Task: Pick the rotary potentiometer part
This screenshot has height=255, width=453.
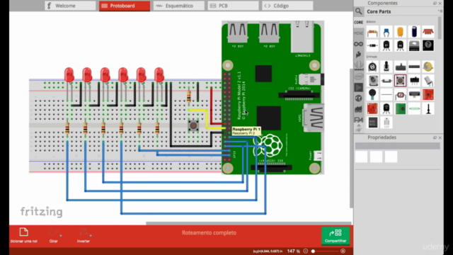Action: point(372,67)
